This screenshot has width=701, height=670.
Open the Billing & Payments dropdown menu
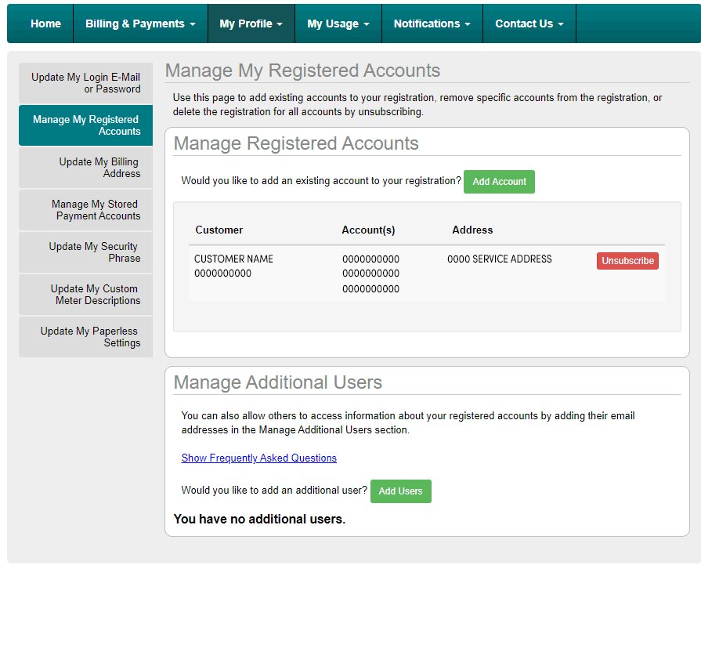point(140,24)
